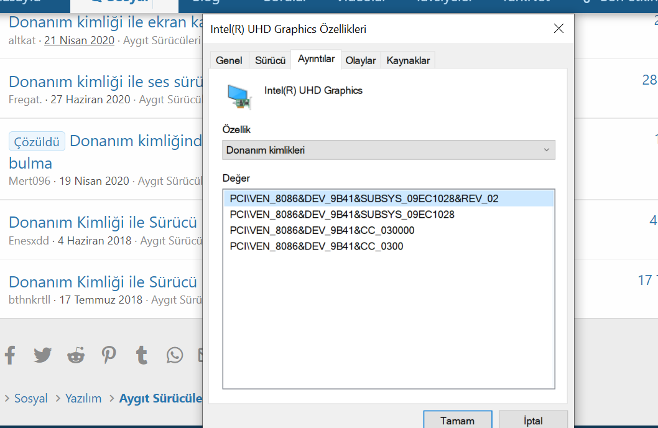Share page via Twitter icon

[x=43, y=355]
